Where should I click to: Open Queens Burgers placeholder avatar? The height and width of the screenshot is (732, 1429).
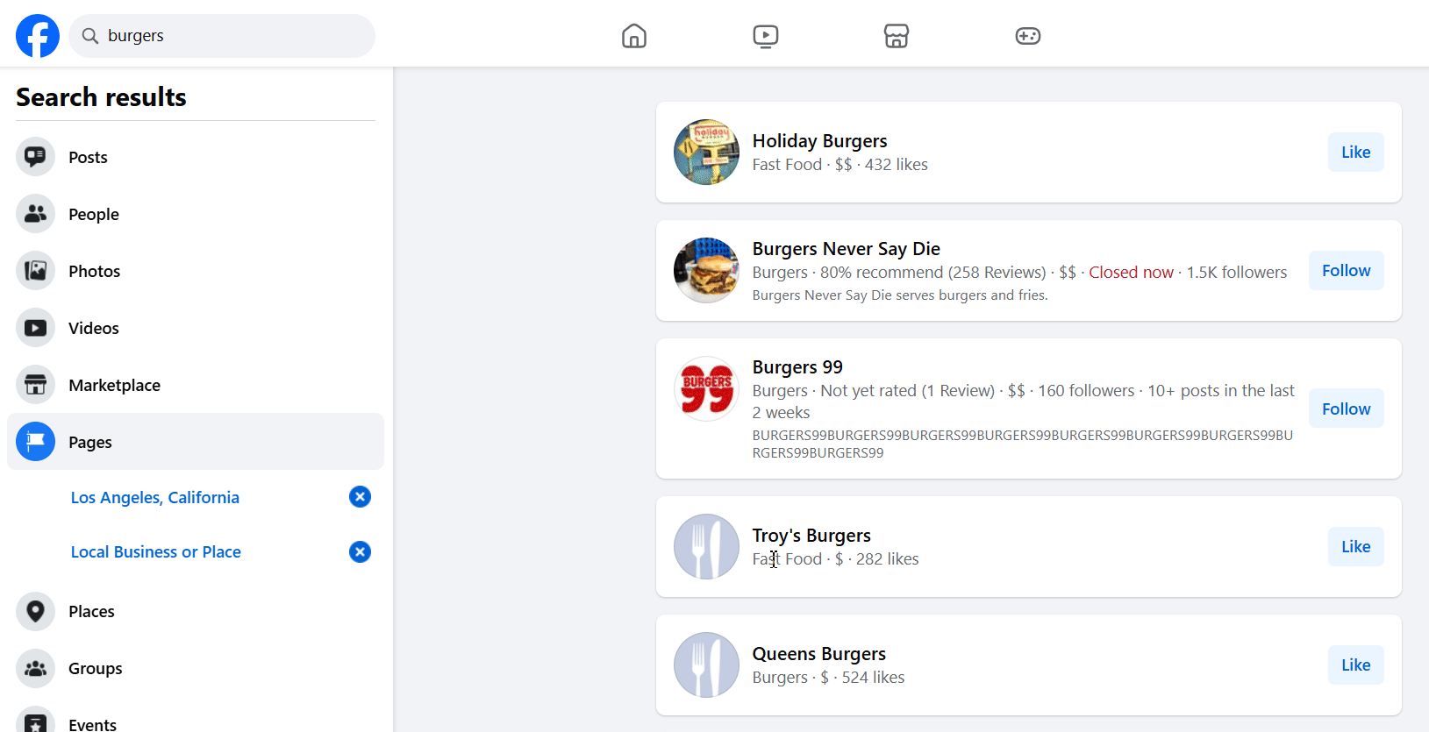click(706, 664)
